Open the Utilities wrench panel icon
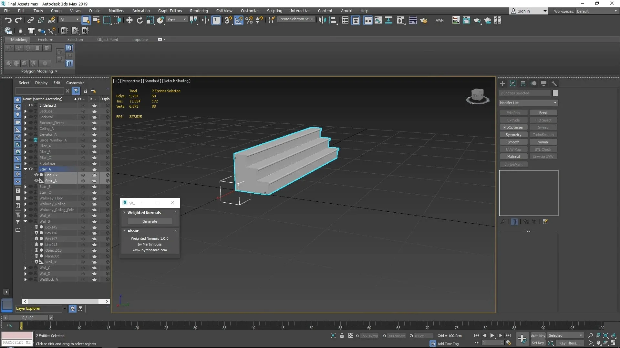This screenshot has height=348, width=620. 554,83
